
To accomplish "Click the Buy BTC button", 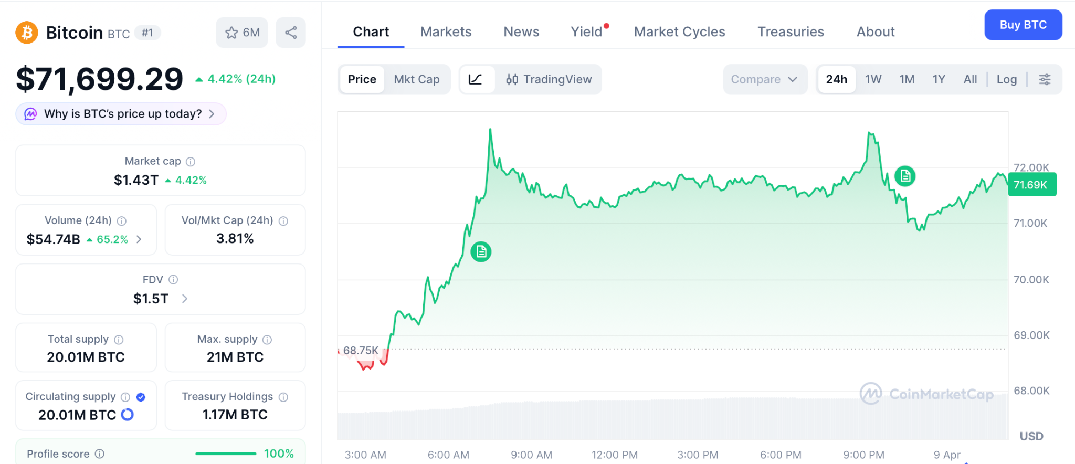I will 1023,25.
